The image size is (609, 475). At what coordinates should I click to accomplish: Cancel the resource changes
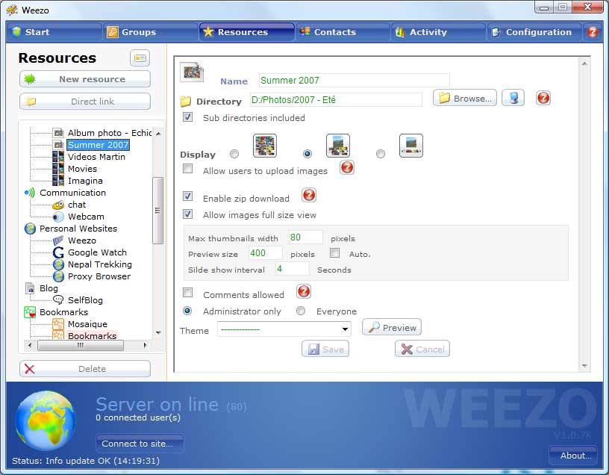422,349
